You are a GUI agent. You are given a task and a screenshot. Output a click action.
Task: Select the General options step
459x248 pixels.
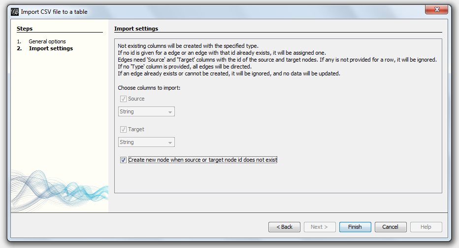pos(47,41)
